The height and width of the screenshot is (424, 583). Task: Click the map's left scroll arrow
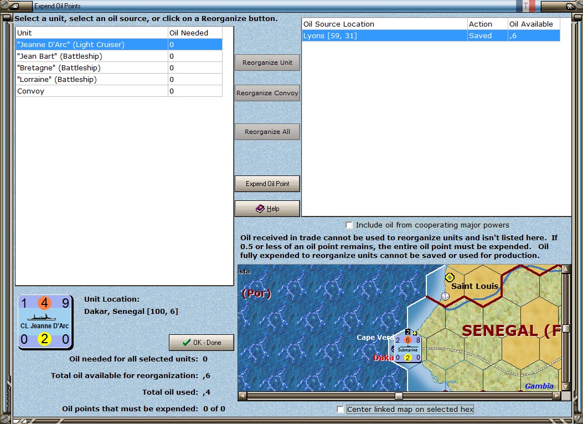[242, 396]
